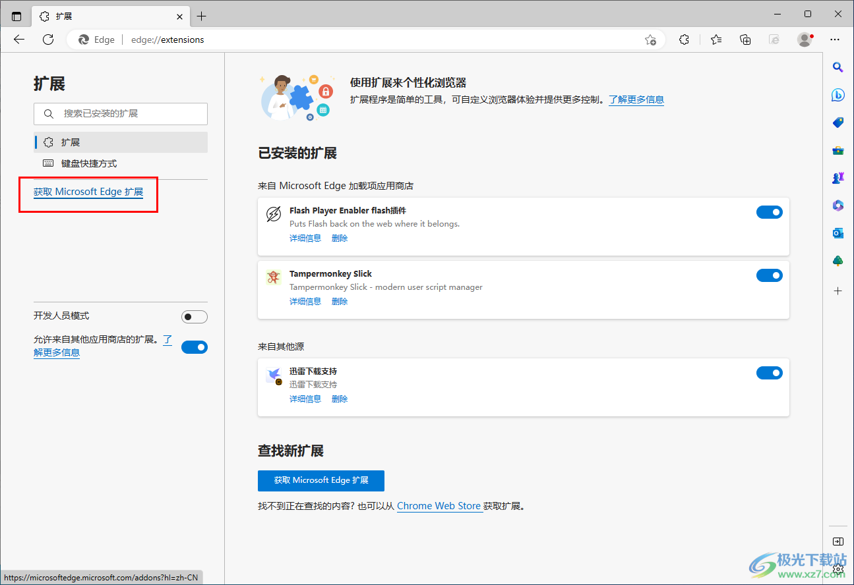Open Shopping tag sidebar icon
This screenshot has width=854, height=585.
[x=838, y=123]
